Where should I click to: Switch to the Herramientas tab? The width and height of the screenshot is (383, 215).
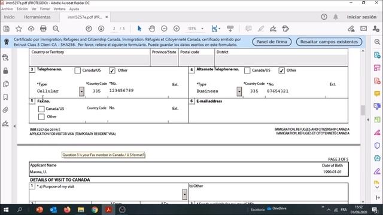[37, 17]
